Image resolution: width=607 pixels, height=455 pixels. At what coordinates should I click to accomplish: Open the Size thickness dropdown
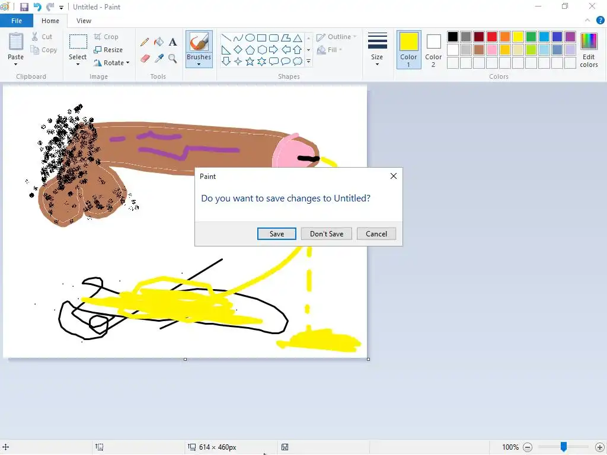point(377,50)
